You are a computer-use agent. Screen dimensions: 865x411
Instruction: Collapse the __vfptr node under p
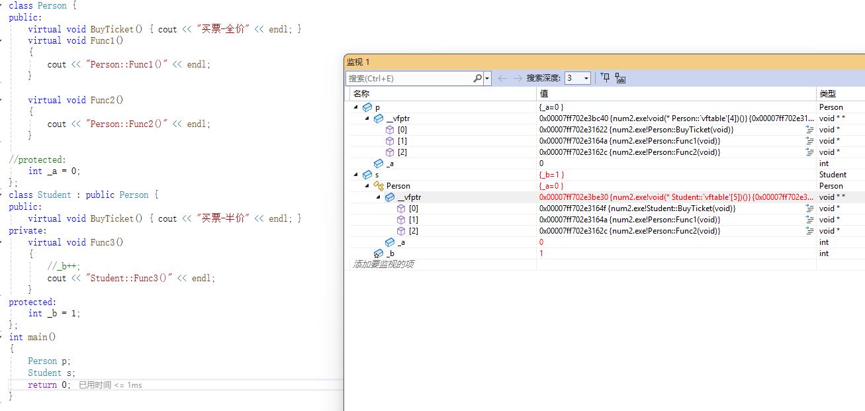click(367, 118)
